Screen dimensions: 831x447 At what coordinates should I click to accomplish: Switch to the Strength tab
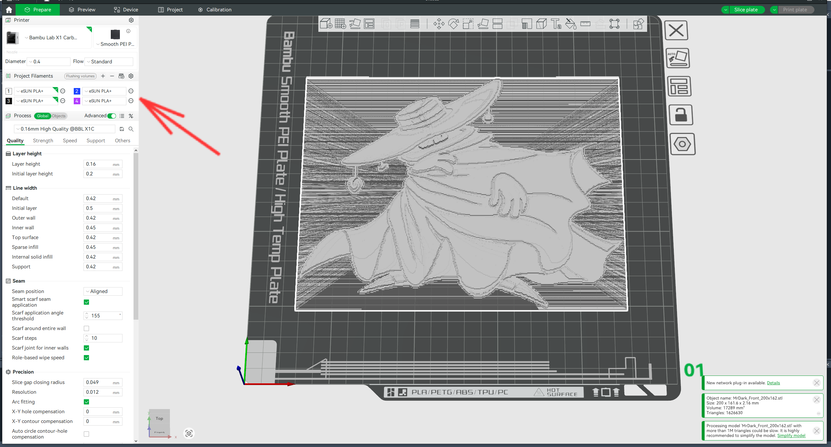click(43, 141)
